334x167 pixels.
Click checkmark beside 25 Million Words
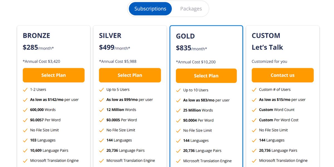178,110
